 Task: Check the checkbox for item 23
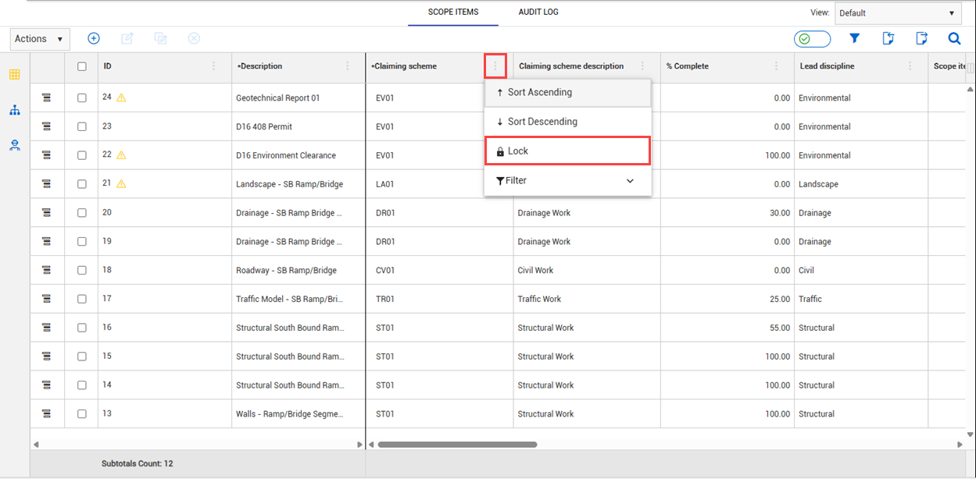click(82, 126)
